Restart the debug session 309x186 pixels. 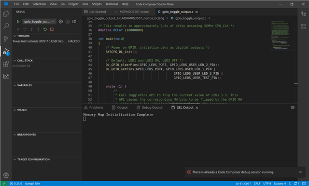click(45, 29)
